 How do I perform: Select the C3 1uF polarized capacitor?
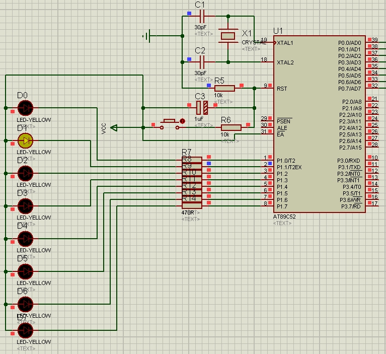[201, 107]
